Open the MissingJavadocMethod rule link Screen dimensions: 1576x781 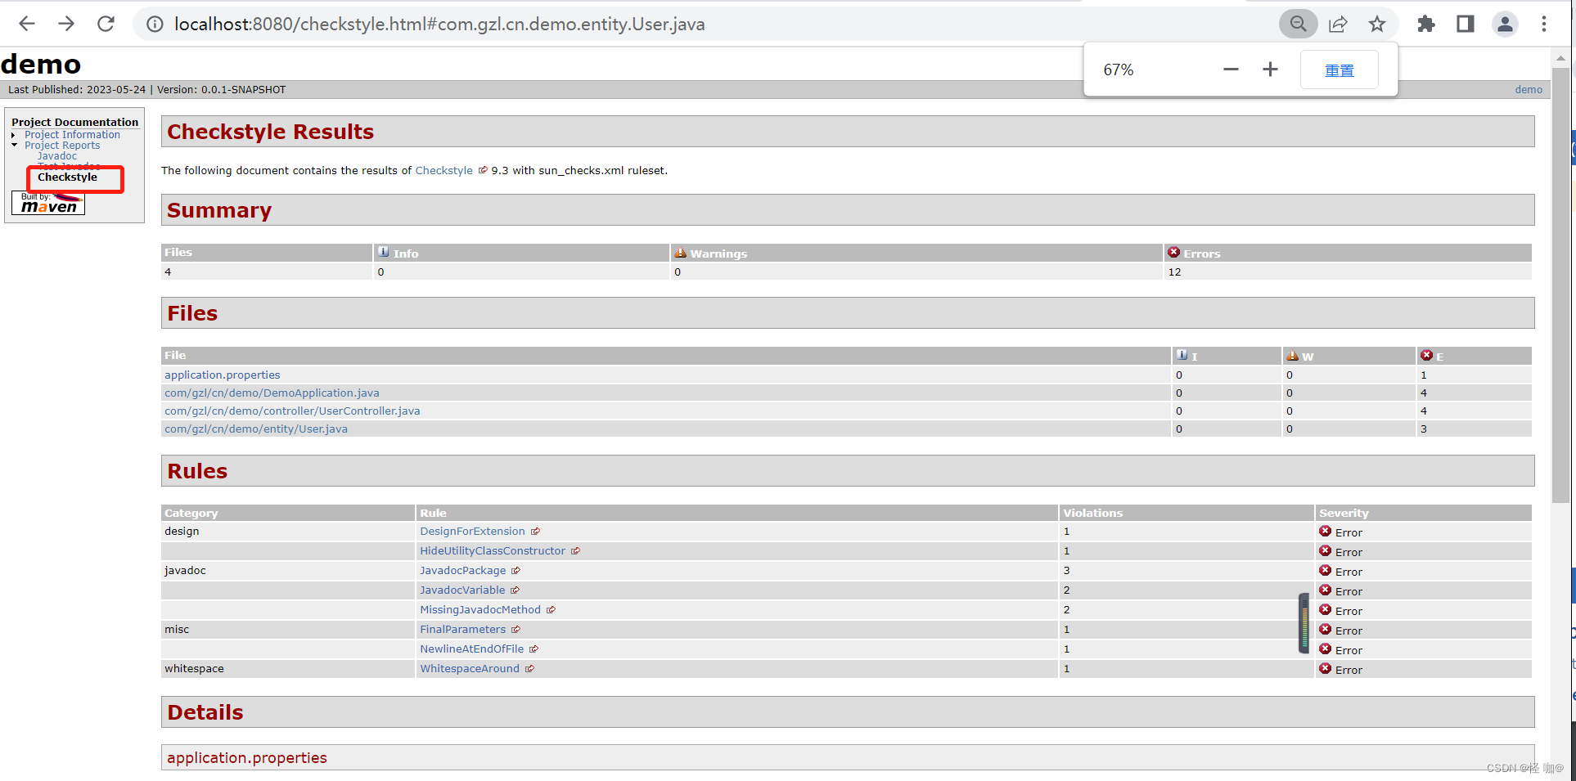[480, 610]
